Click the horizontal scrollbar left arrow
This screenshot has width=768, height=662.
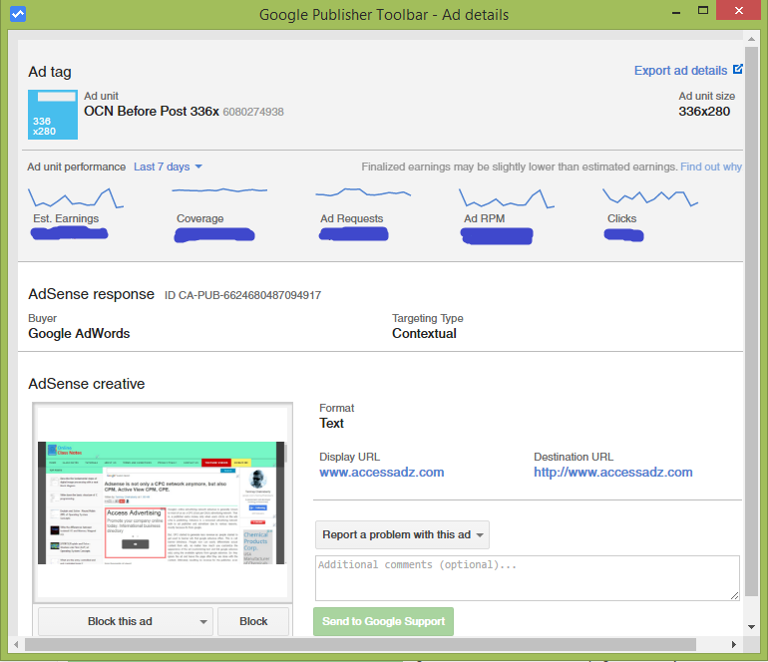click(x=16, y=644)
